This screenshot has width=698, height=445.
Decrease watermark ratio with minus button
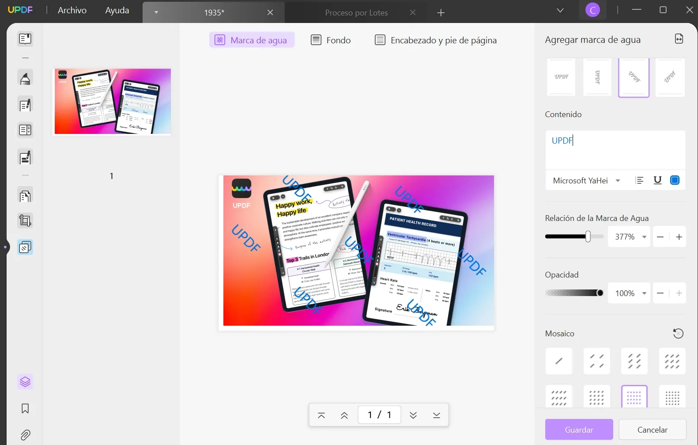[660, 237]
